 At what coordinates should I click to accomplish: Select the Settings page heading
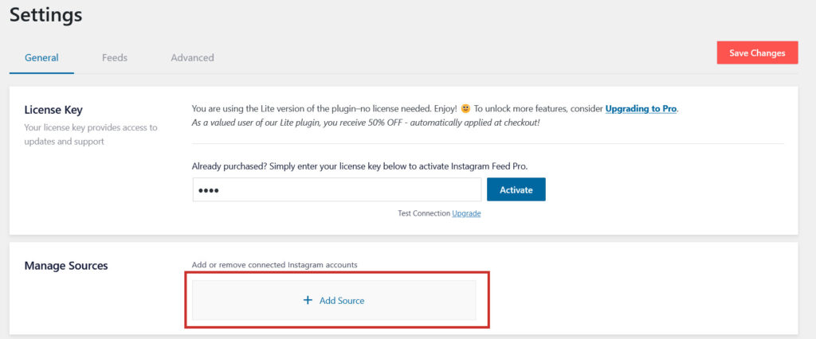click(45, 14)
